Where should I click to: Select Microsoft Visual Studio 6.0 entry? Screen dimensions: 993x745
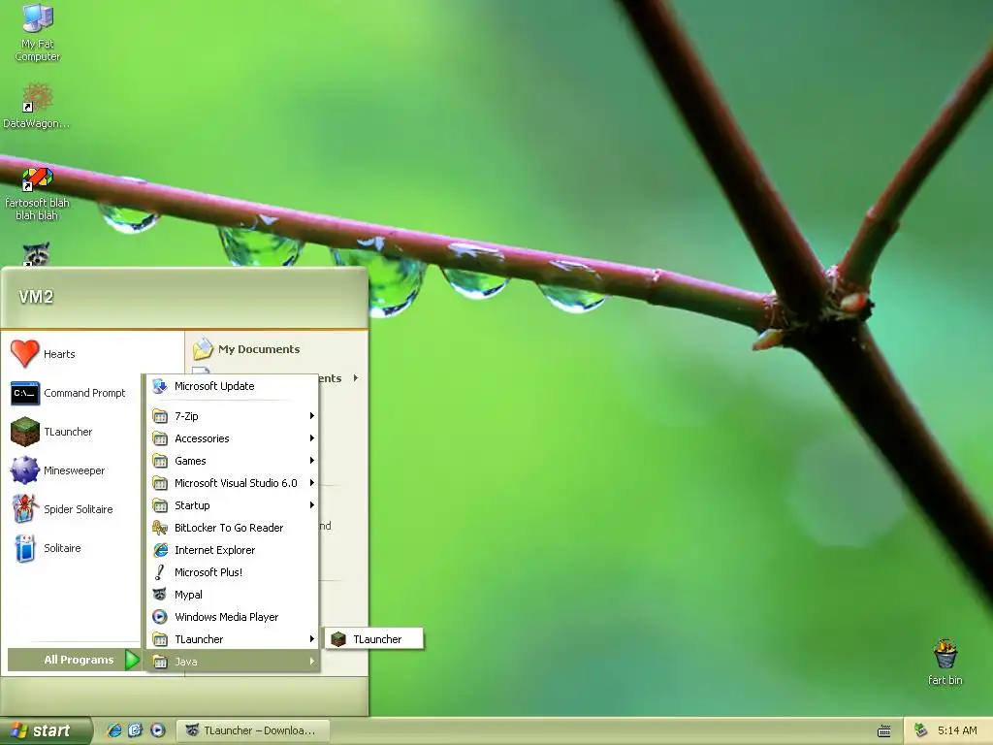[x=233, y=483]
